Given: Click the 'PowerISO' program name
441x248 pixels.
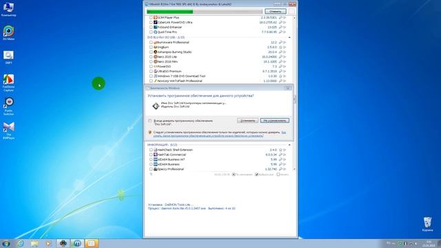Looking at the screenshot, I should pos(164,67).
